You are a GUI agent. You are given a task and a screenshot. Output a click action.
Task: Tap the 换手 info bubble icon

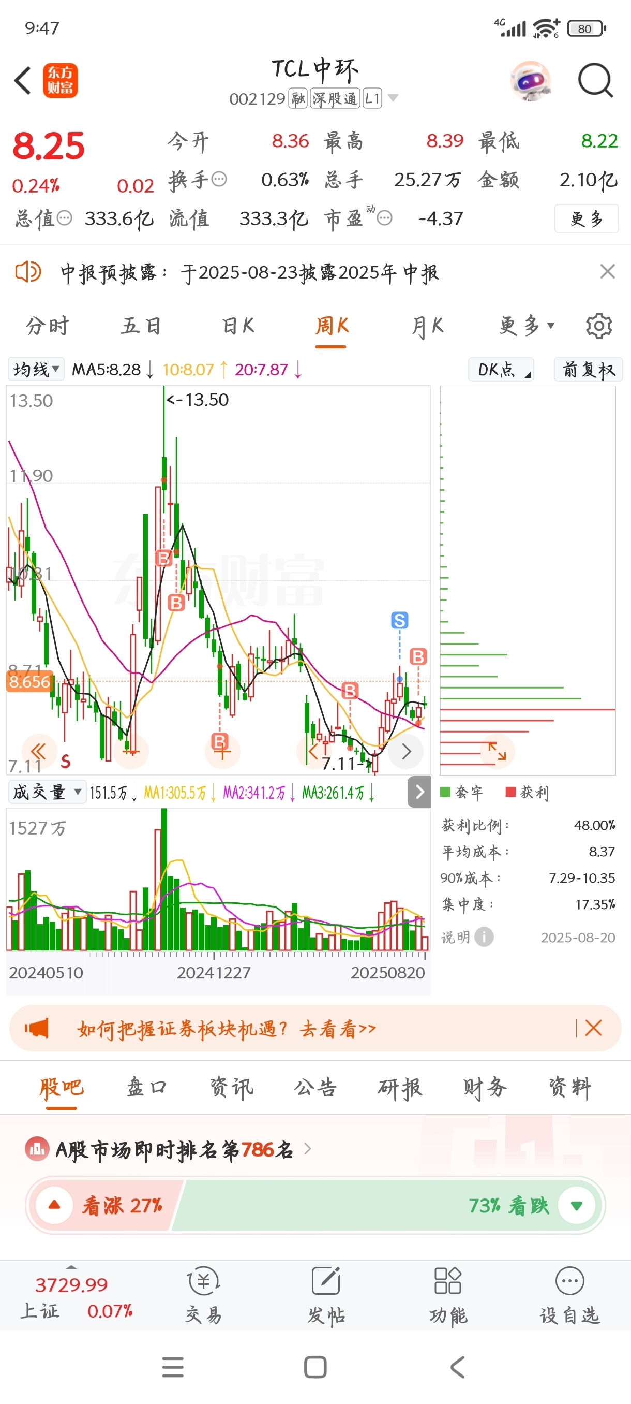[x=219, y=179]
